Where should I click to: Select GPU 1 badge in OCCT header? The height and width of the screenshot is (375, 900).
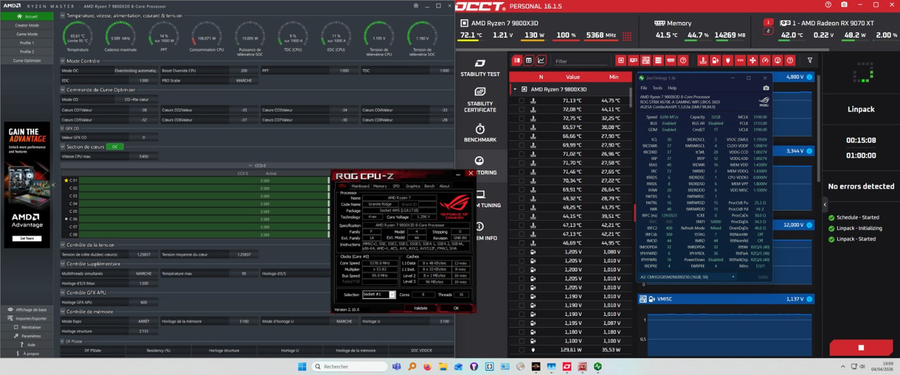pyautogui.click(x=769, y=23)
